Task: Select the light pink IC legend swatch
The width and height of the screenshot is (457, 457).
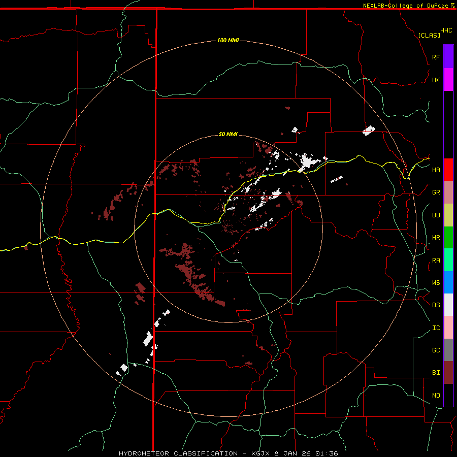Action: click(x=448, y=328)
